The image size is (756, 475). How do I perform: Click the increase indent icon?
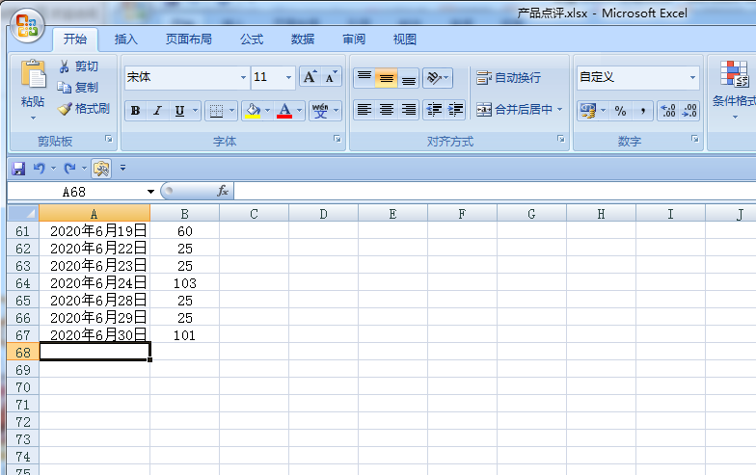pyautogui.click(x=456, y=110)
